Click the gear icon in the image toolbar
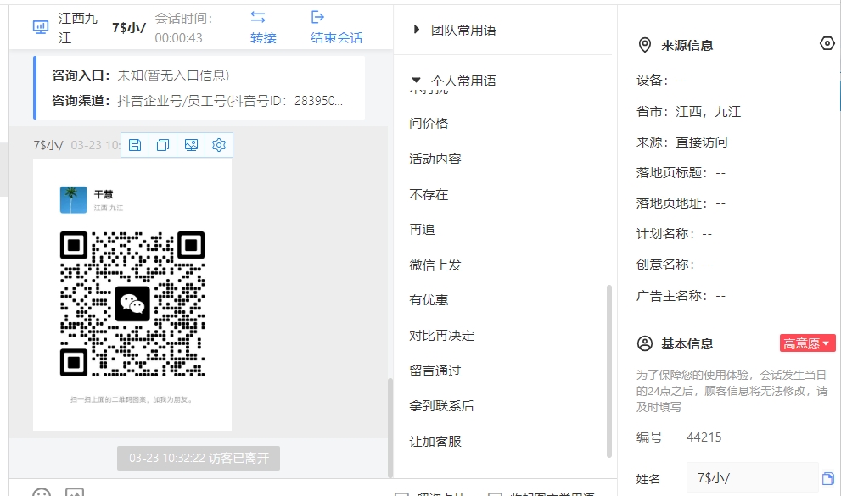841x496 pixels. pos(219,145)
